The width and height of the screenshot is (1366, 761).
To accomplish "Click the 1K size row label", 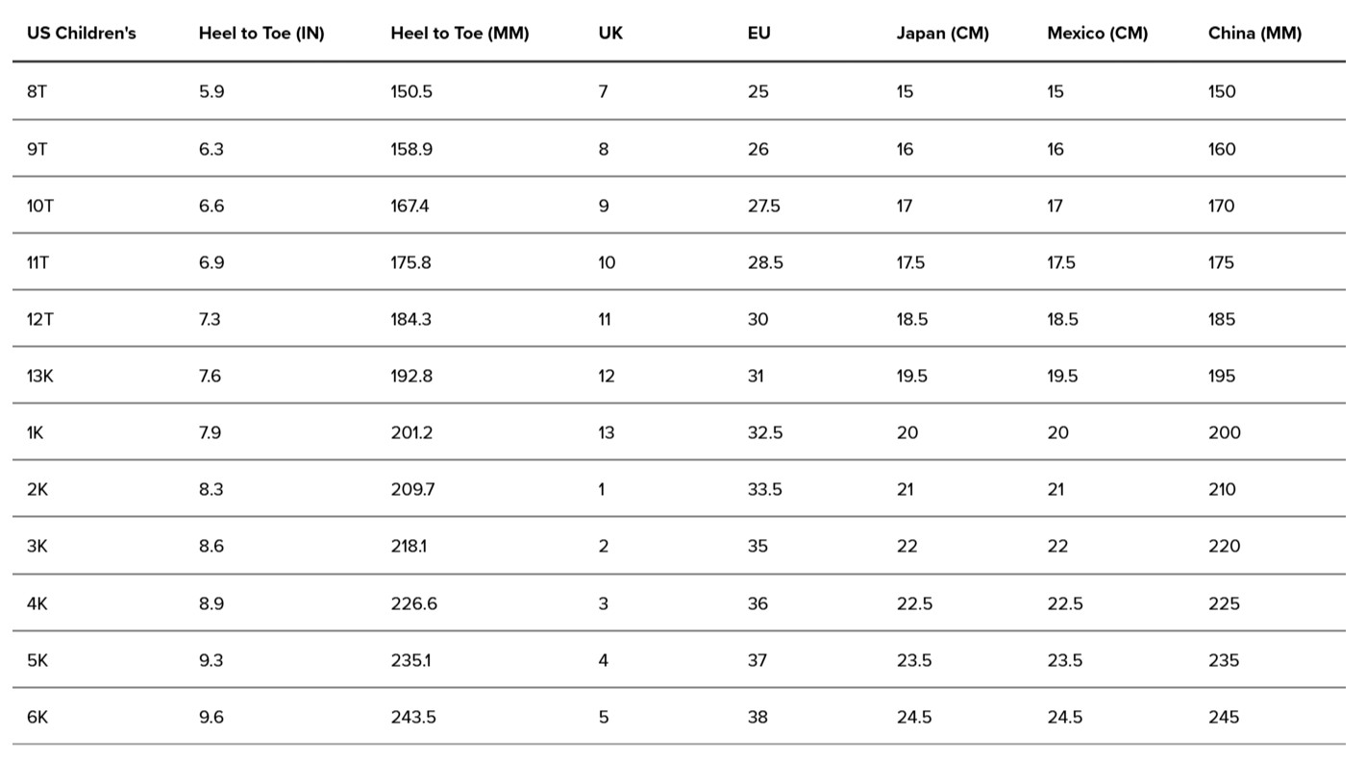I will [x=36, y=432].
